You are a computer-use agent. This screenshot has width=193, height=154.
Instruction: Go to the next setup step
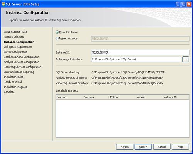(x=143, y=147)
